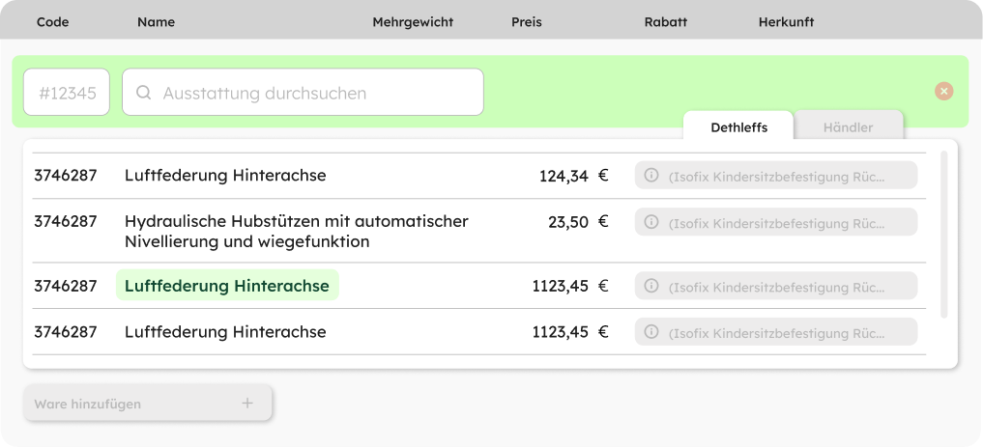The image size is (983, 447).
Task: Click info icon in highlighted Luftfederung row
Action: [651, 286]
